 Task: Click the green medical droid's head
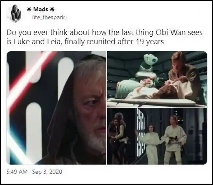tap(151, 59)
